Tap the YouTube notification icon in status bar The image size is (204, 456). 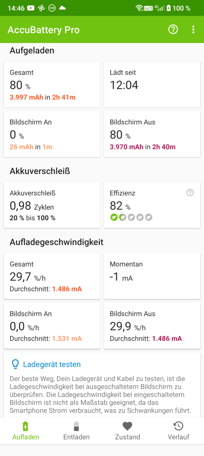point(31,8)
